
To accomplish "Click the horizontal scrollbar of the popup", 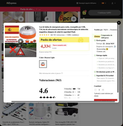I will [63, 101].
